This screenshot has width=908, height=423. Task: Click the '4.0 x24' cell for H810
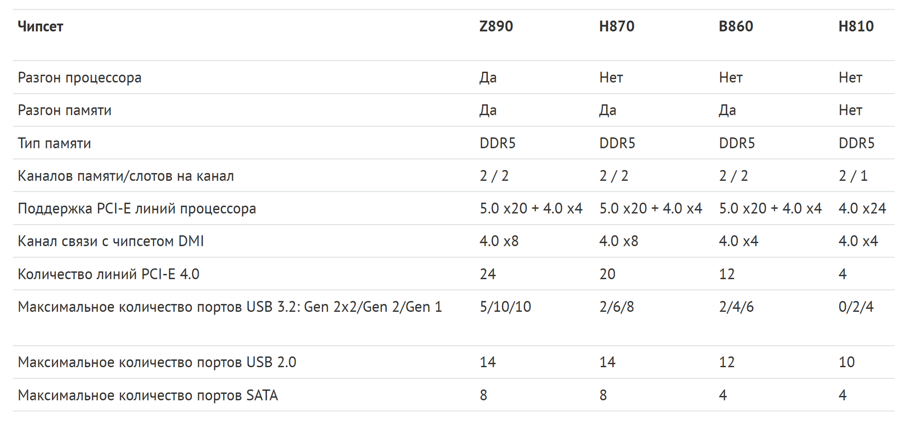coord(862,208)
